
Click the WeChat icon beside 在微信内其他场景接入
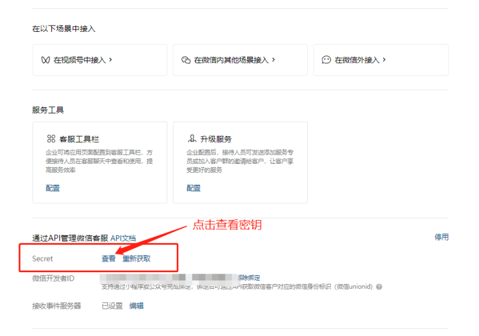[x=186, y=60]
